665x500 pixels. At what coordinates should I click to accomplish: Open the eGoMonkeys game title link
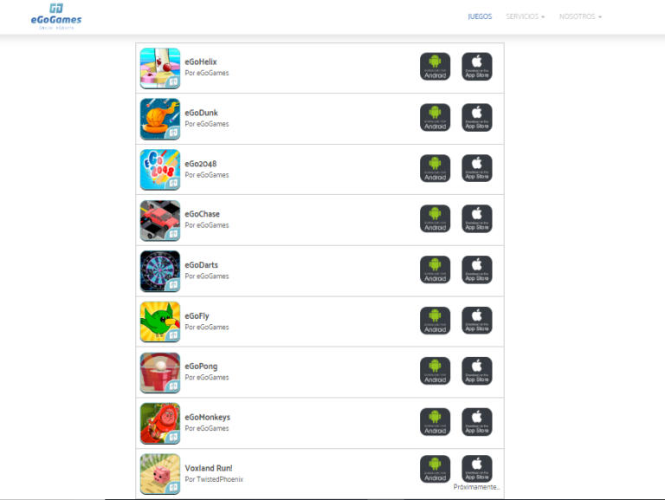[208, 417]
